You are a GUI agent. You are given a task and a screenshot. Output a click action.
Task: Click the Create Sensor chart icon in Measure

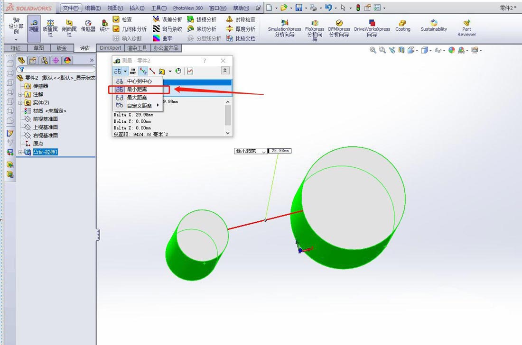coord(190,71)
